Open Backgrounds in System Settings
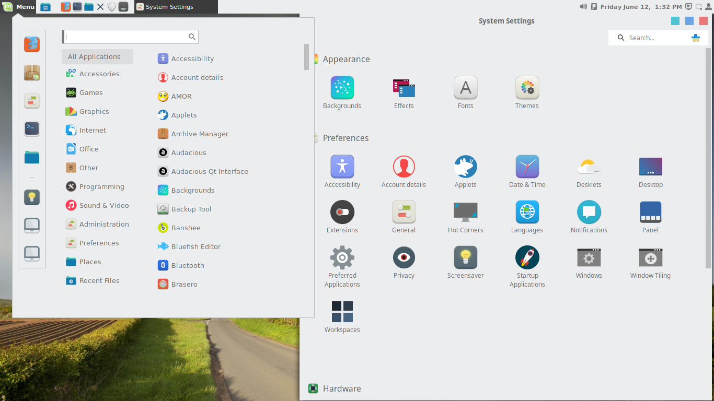 pos(342,92)
